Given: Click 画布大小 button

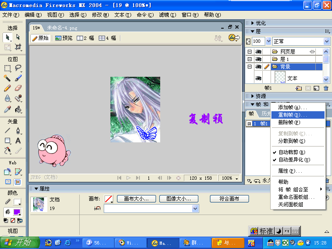Looking at the screenshot, I should [137, 199].
